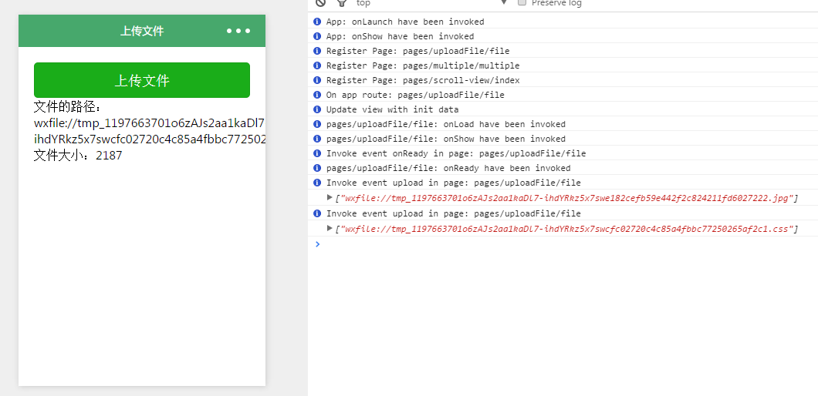Expand the .jpg wxfile array entry
818x396 pixels.
pyautogui.click(x=330, y=197)
